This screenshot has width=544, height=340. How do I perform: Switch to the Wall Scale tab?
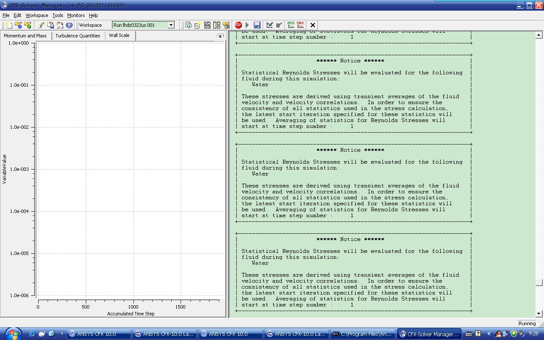coord(119,35)
